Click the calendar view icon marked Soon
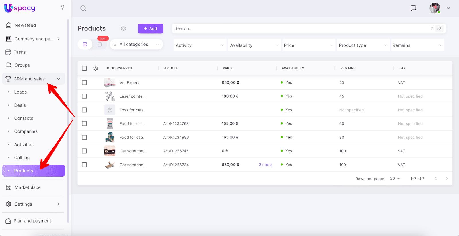 (100, 45)
